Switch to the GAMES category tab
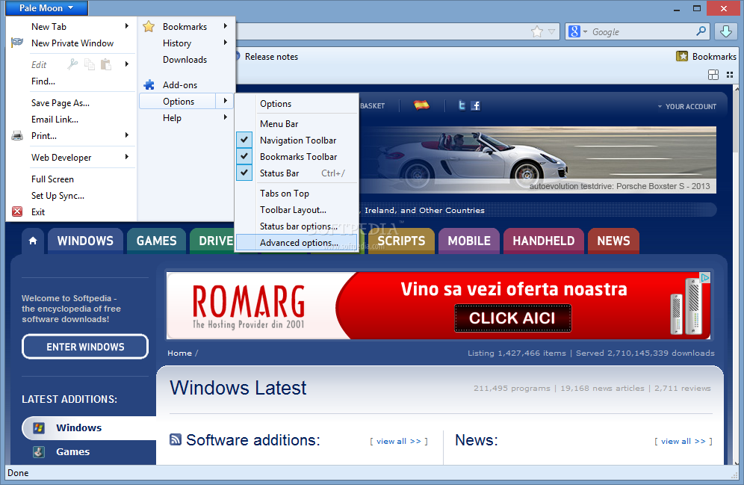 (156, 241)
